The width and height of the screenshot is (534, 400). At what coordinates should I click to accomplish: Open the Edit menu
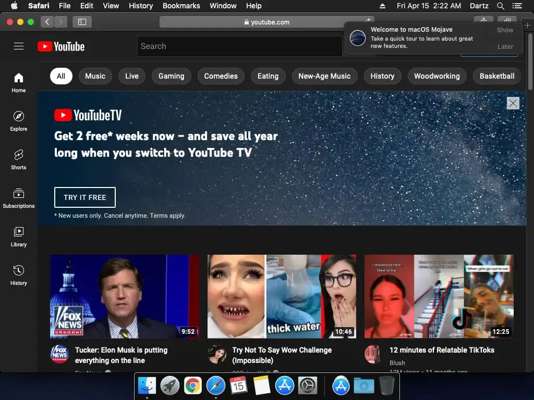click(87, 6)
